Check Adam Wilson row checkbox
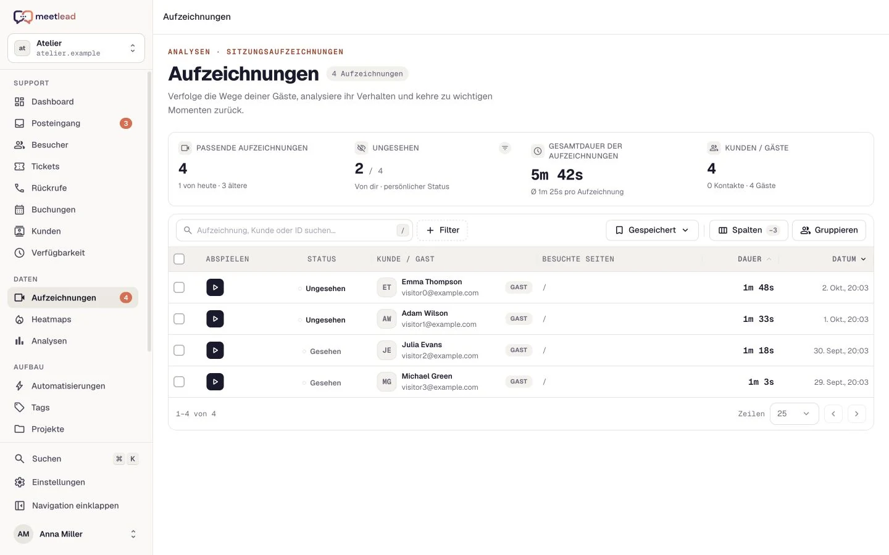This screenshot has width=889, height=555. tap(179, 319)
